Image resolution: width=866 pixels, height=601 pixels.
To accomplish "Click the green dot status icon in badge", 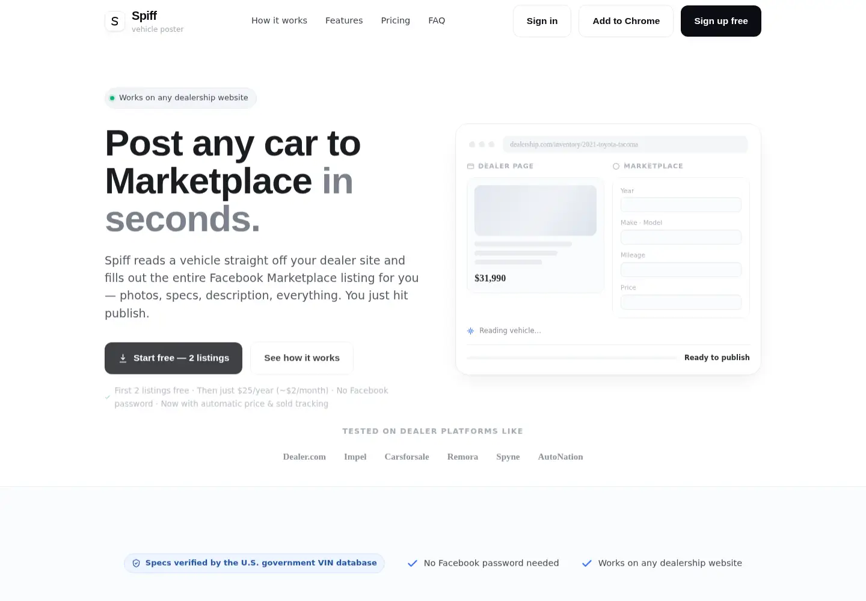I will pos(112,98).
